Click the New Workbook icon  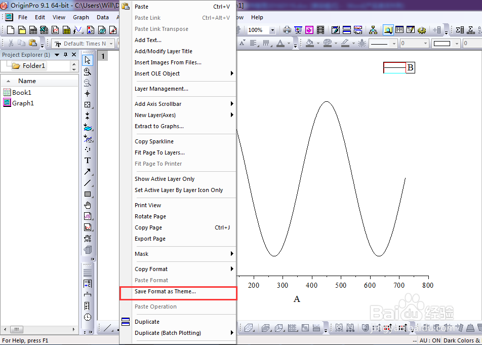(x=33, y=30)
